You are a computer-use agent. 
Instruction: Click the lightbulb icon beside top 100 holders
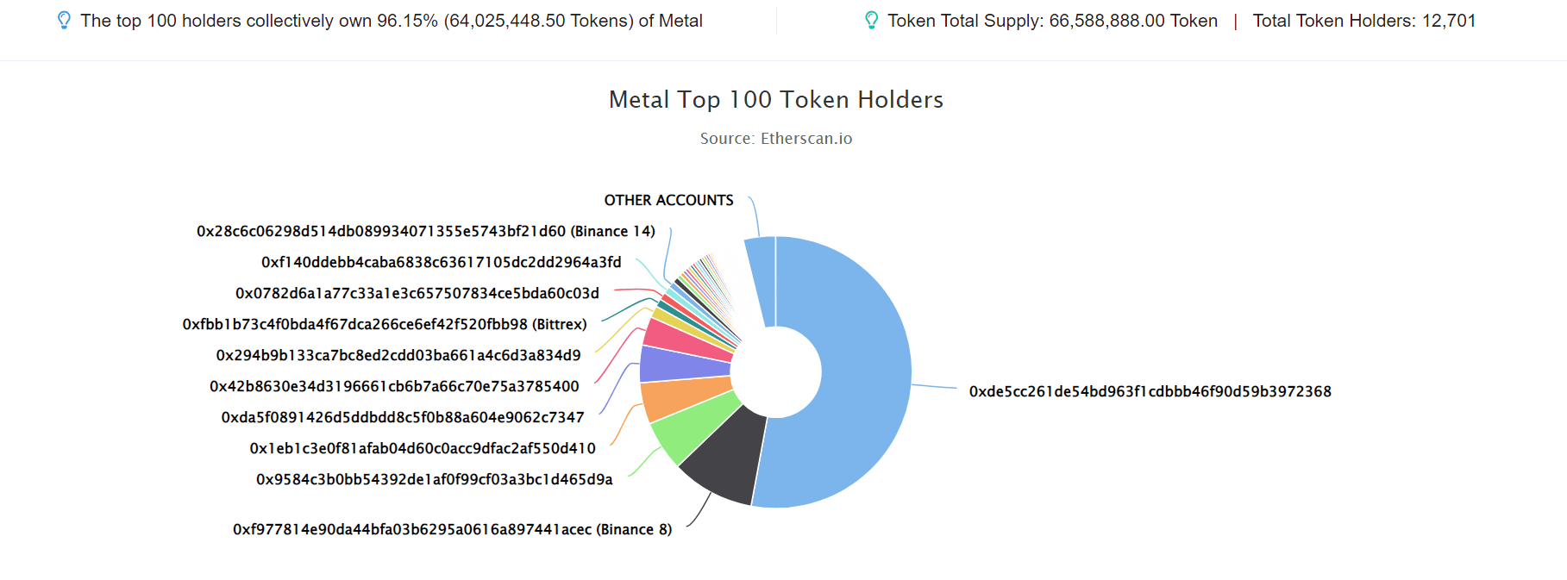click(64, 21)
